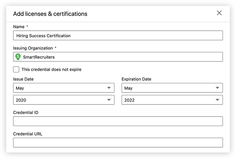The height and width of the screenshot is (159, 236).
Task: Click the 'Issue Date' label
Action: coord(23,79)
